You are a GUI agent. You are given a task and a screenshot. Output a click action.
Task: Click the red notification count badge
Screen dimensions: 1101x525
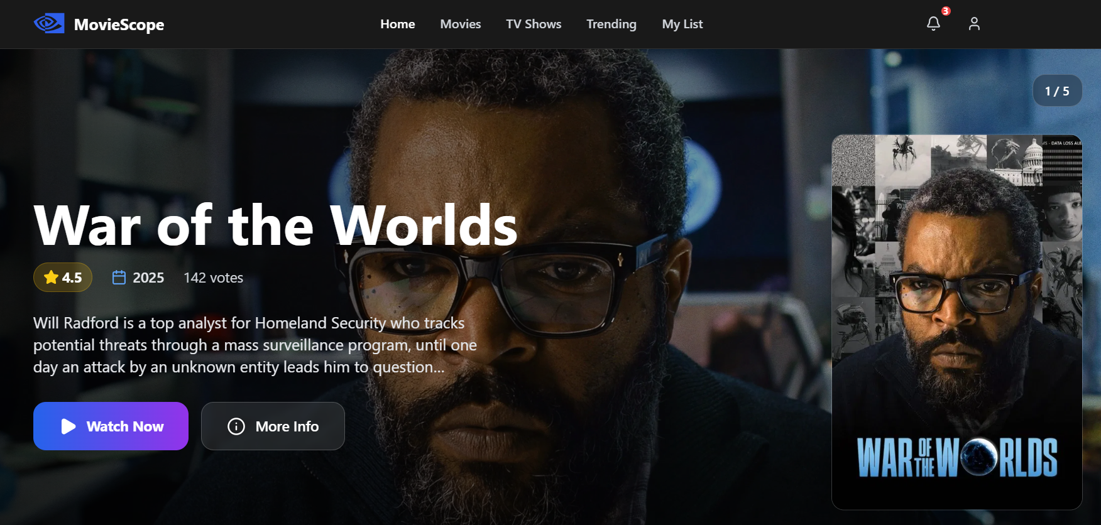(x=946, y=11)
